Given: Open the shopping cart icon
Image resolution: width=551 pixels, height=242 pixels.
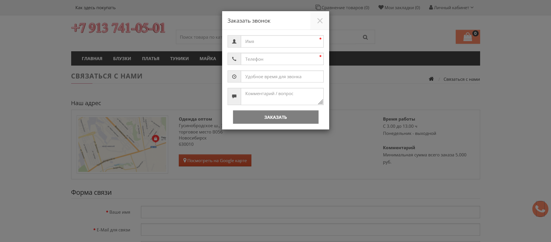Looking at the screenshot, I should tap(468, 37).
